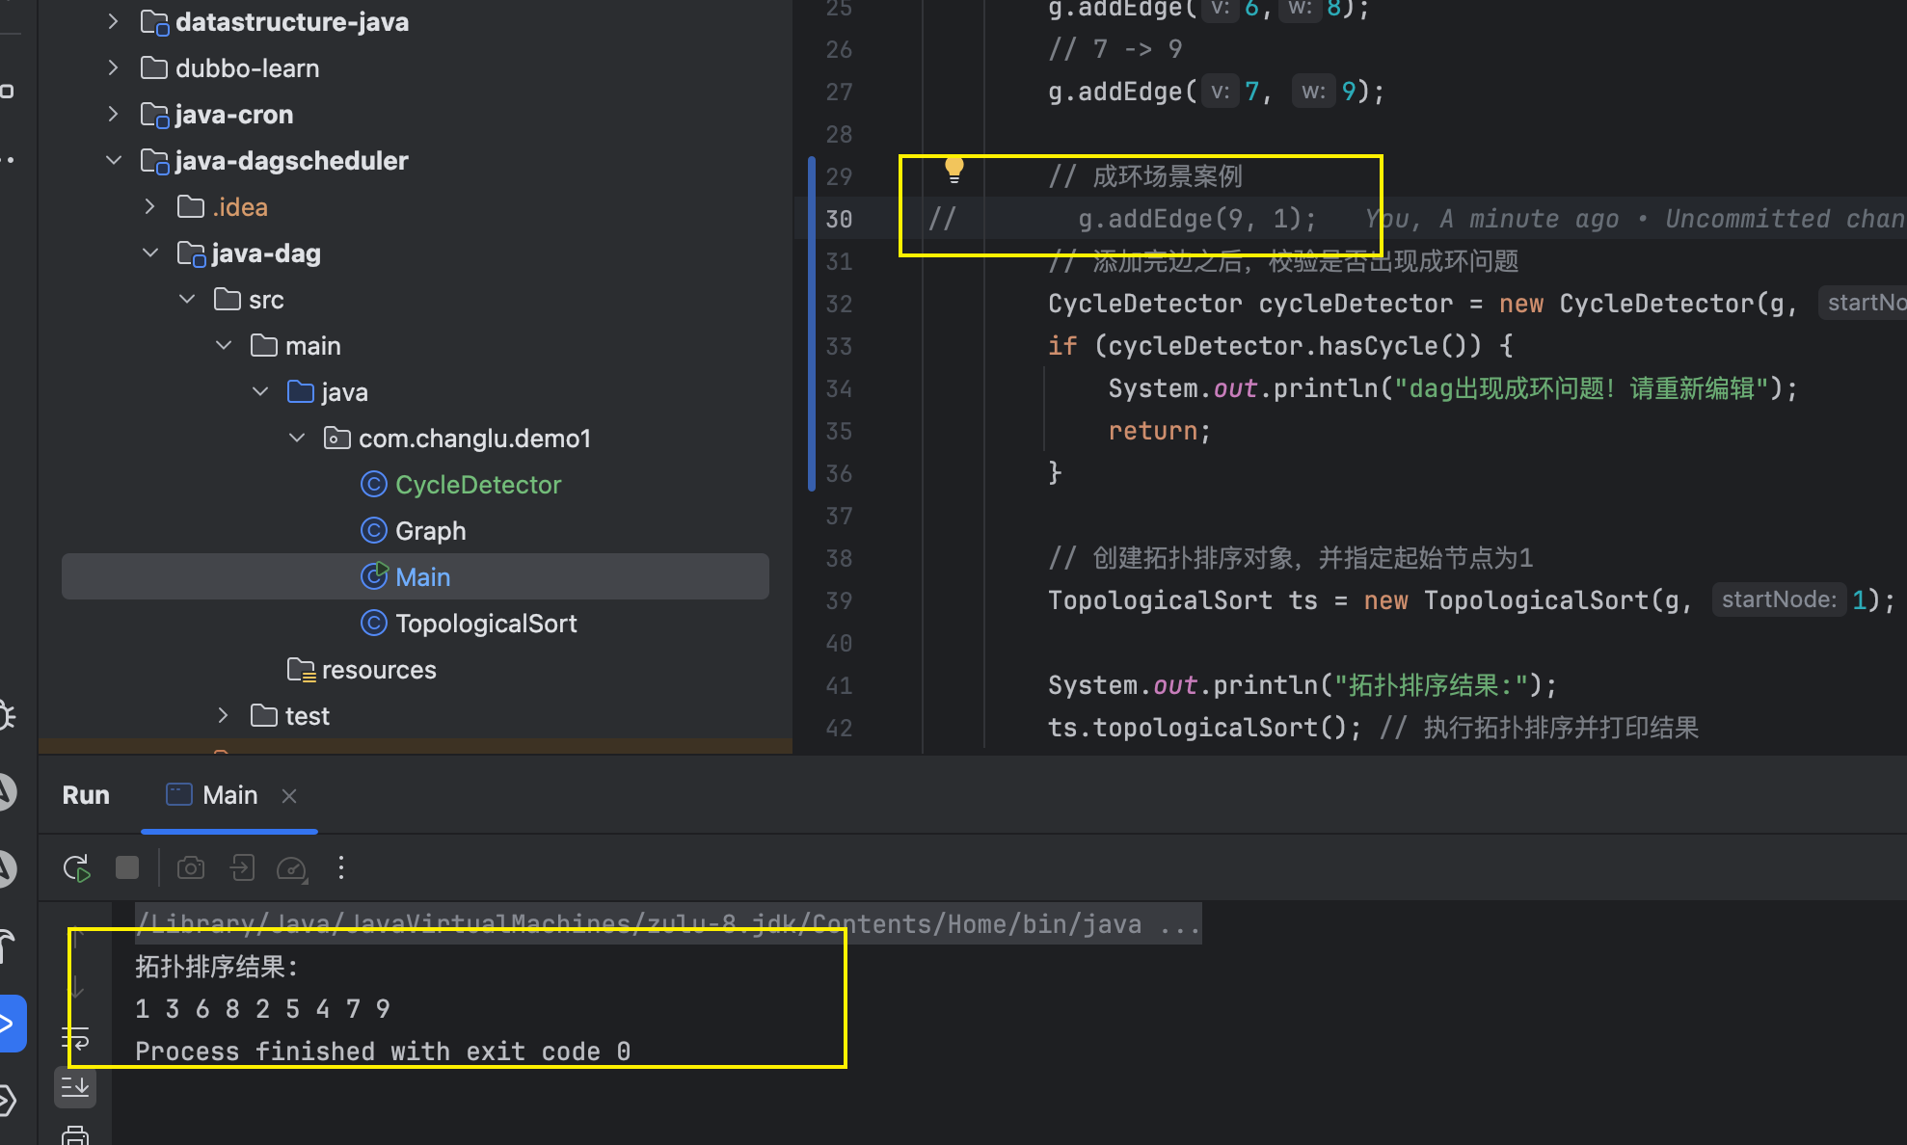
Task: Expand the test folder
Action: (224, 715)
